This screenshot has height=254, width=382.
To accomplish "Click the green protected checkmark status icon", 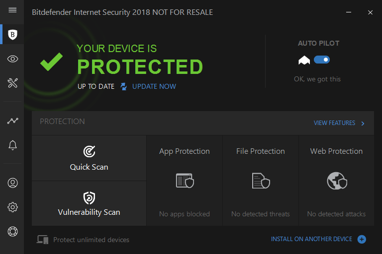I will 51,62.
